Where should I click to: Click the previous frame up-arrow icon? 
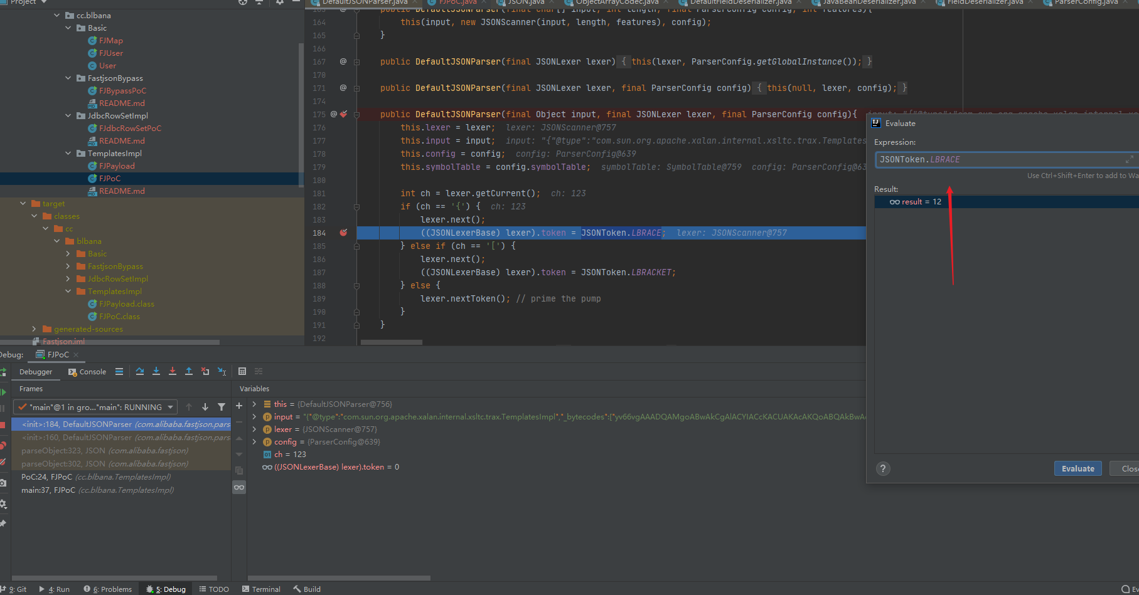click(x=189, y=407)
